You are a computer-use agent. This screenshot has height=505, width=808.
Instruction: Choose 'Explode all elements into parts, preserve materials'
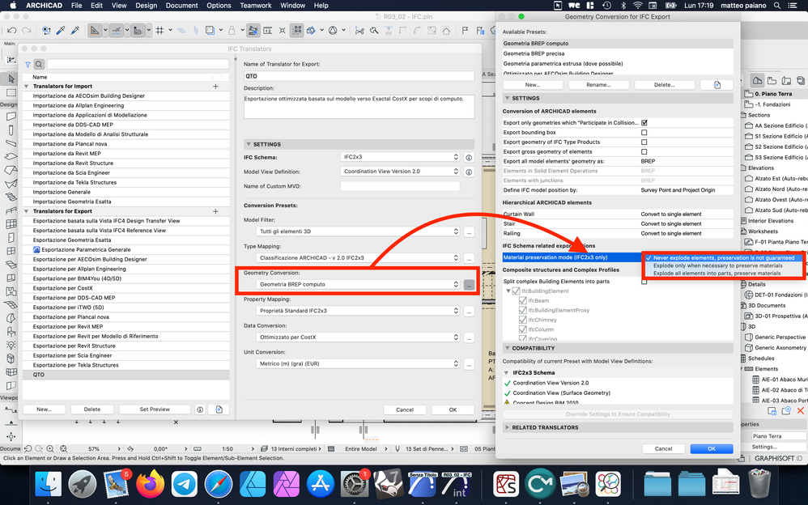(x=717, y=274)
